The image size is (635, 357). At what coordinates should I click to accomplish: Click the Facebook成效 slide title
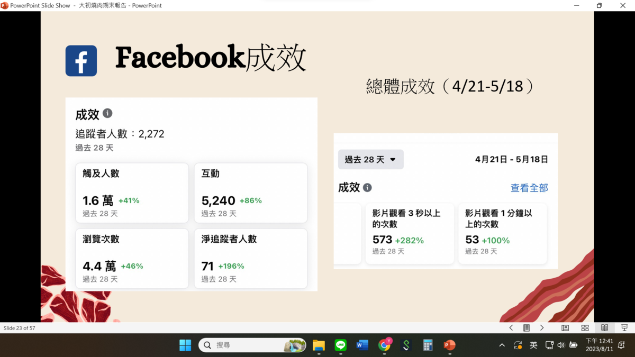click(211, 58)
